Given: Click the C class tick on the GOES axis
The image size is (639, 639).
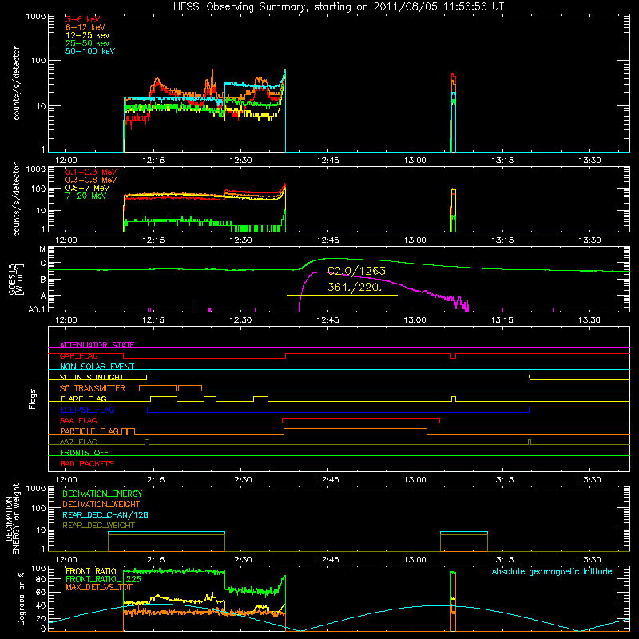Looking at the screenshot, I should [43, 264].
